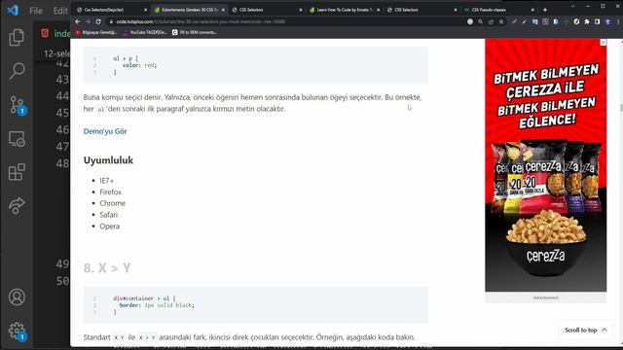Go forward in the browser
Screen dimensions: 623x350
(x=88, y=21)
